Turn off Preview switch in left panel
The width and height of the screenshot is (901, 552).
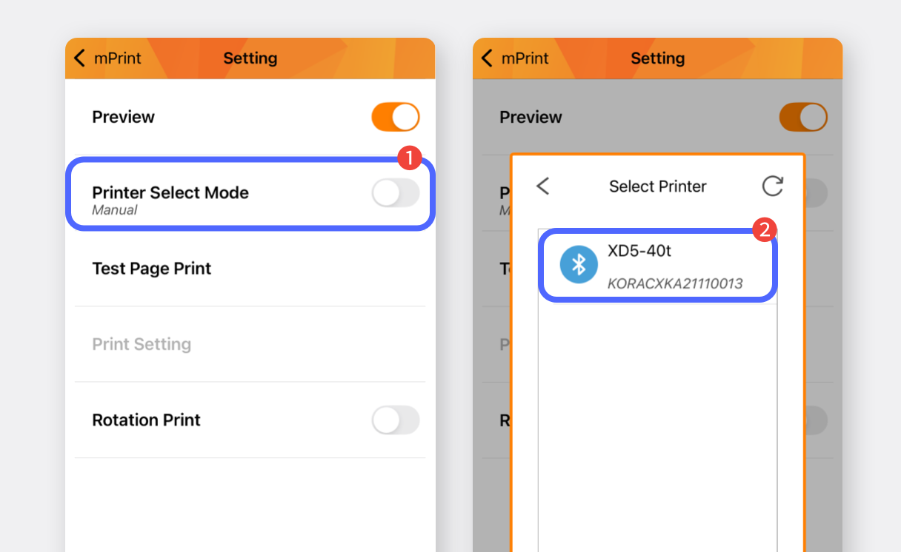click(396, 117)
